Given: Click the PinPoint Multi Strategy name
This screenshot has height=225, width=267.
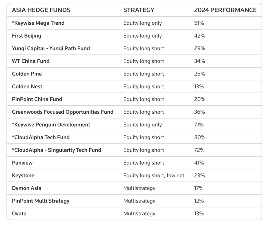Looking at the screenshot, I should (40, 201).
